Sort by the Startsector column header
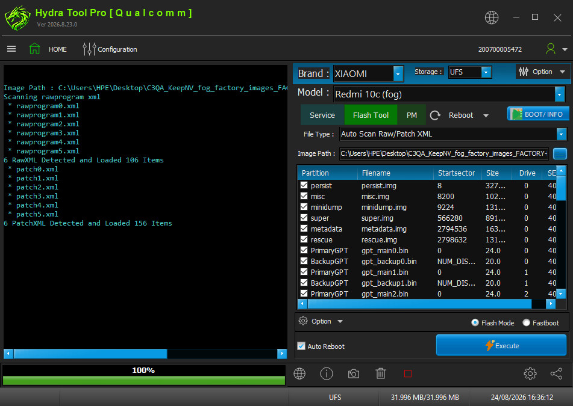Image resolution: width=573 pixels, height=406 pixels. [457, 173]
